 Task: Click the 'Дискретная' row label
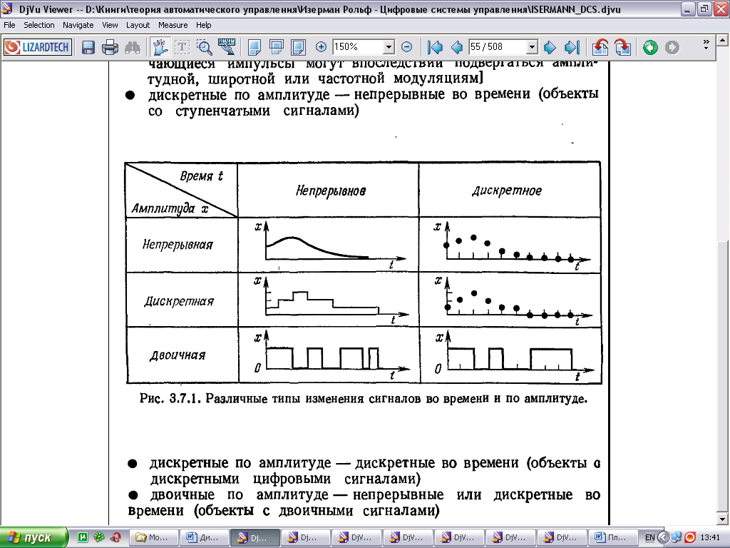[179, 301]
